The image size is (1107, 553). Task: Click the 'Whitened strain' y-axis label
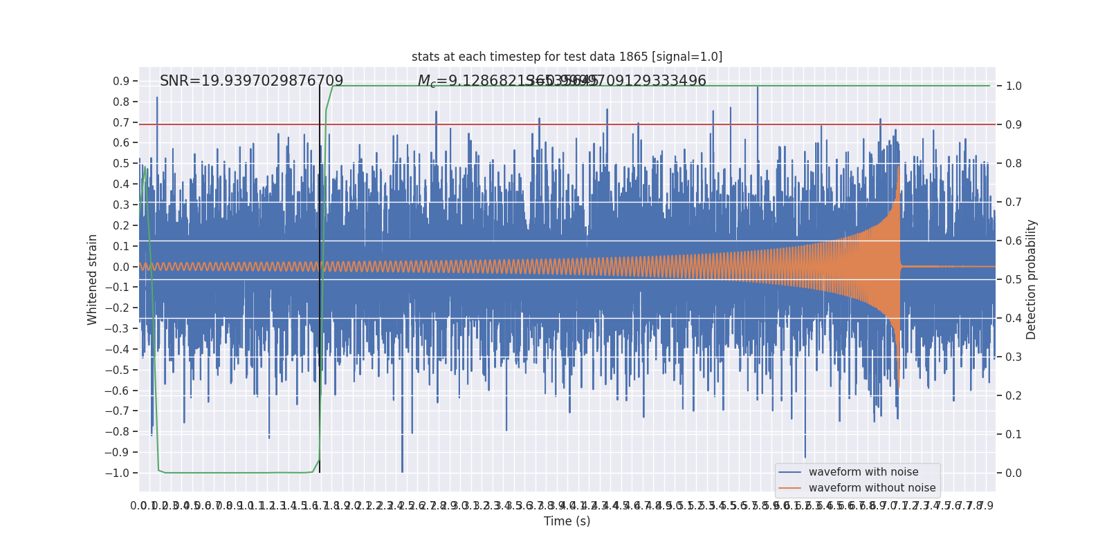pos(93,279)
